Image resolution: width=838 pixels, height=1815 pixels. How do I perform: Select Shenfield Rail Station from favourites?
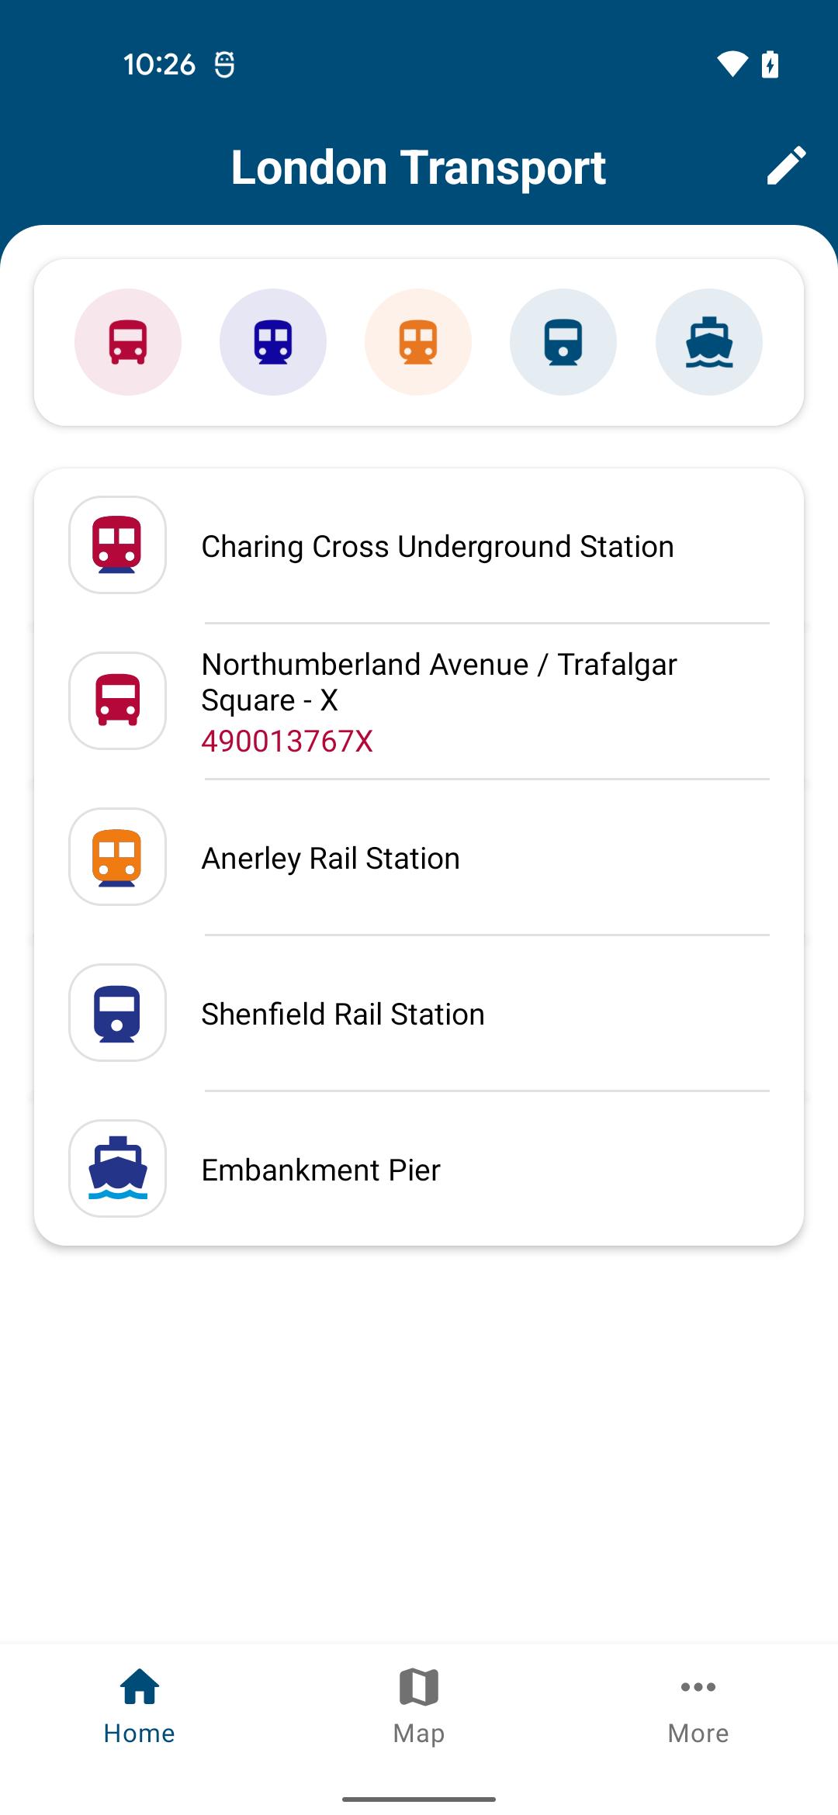(419, 1014)
